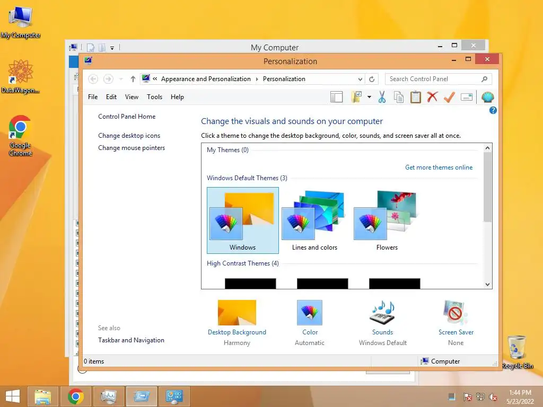
Task: Open File Explorer from taskbar
Action: pyautogui.click(x=43, y=396)
